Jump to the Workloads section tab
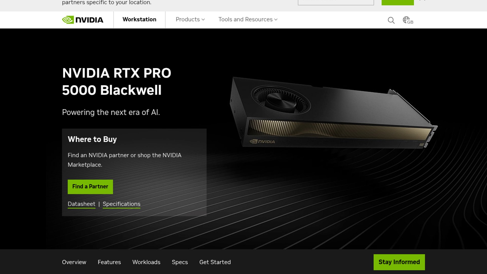Viewport: 487px width, 274px height. point(146,262)
